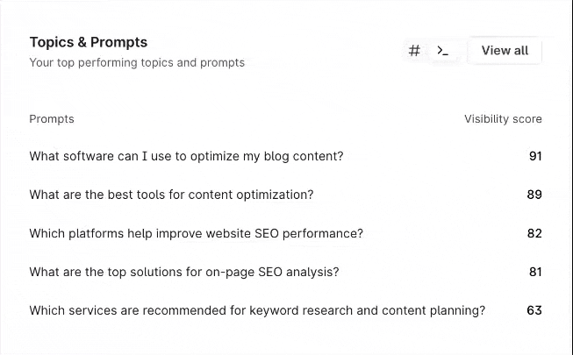This screenshot has width=573, height=355.
Task: Click the terminal prompt (>_) icon
Action: coord(443,51)
